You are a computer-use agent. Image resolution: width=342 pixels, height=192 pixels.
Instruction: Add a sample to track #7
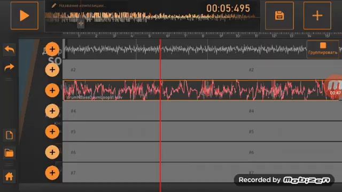point(52,173)
